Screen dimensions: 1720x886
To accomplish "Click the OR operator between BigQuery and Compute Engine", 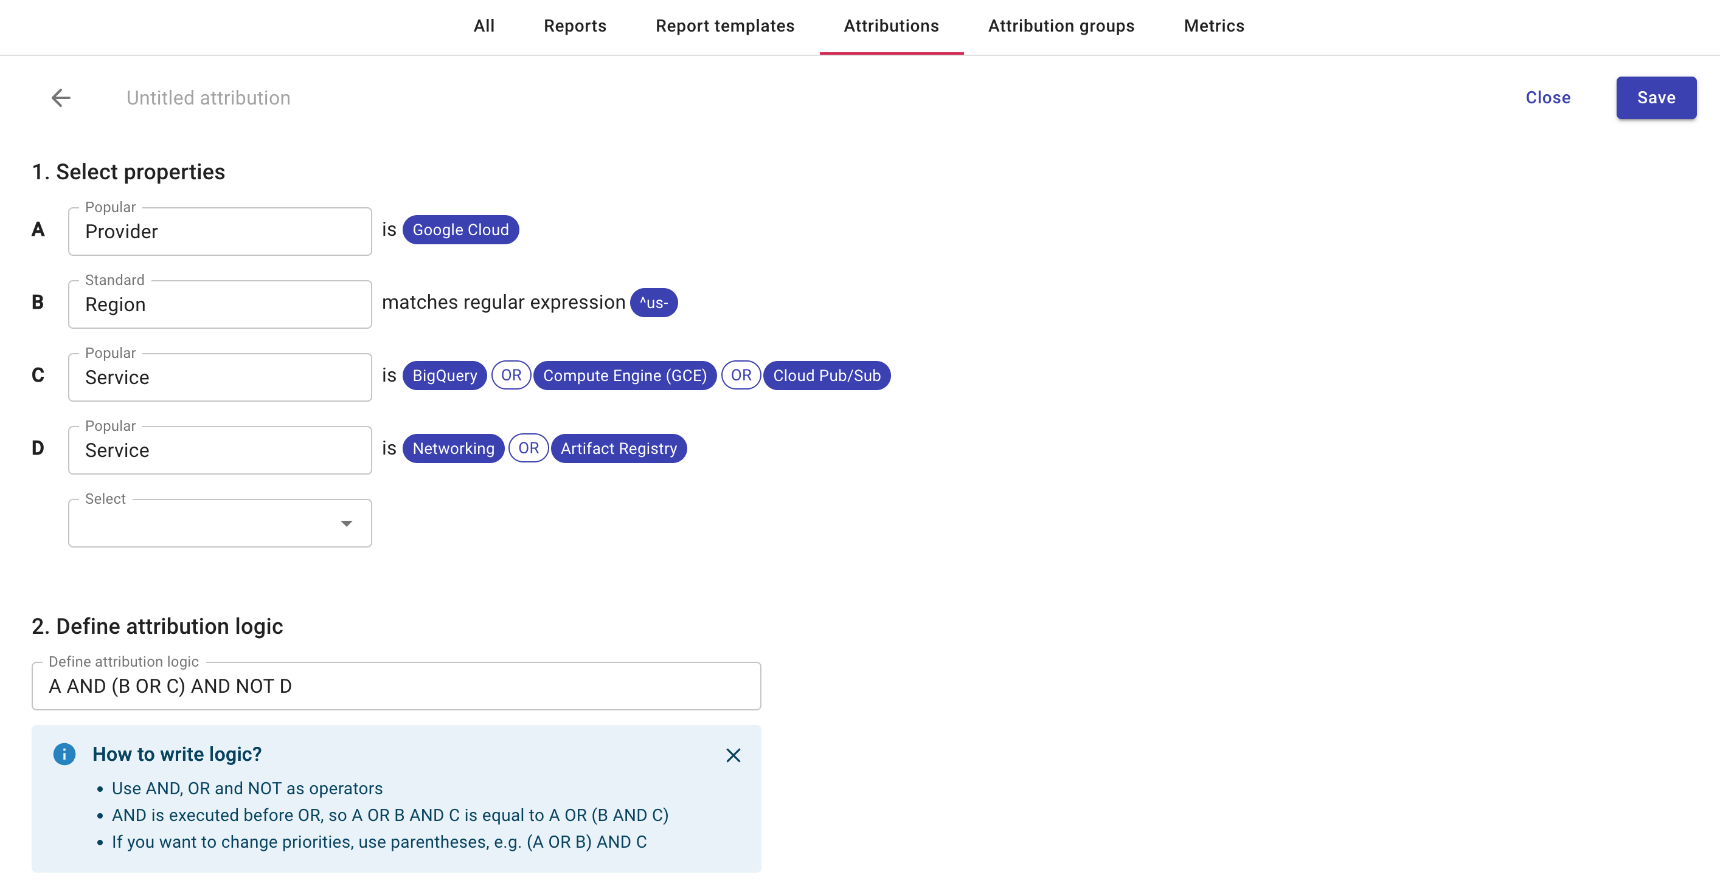I will (510, 375).
